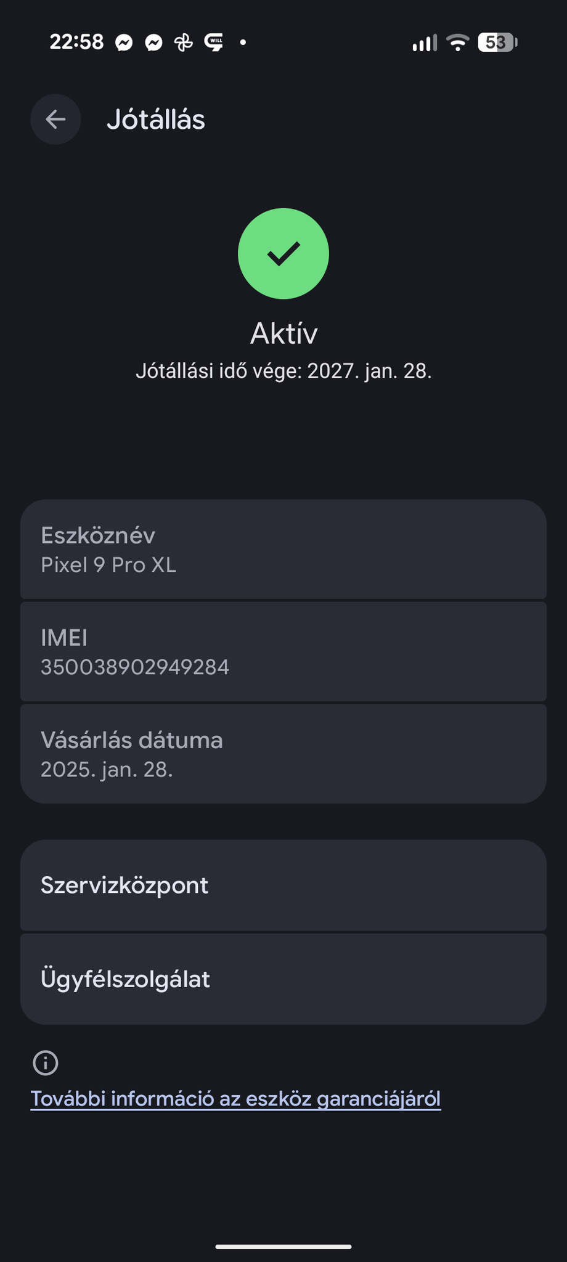This screenshot has height=1262, width=567.
Task: Tap the cellular signal bars icon
Action: 425,43
